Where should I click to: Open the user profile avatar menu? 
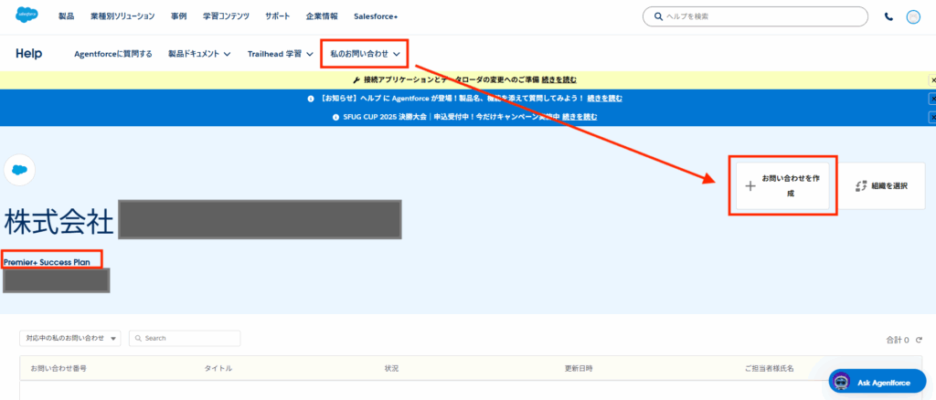pos(913,16)
